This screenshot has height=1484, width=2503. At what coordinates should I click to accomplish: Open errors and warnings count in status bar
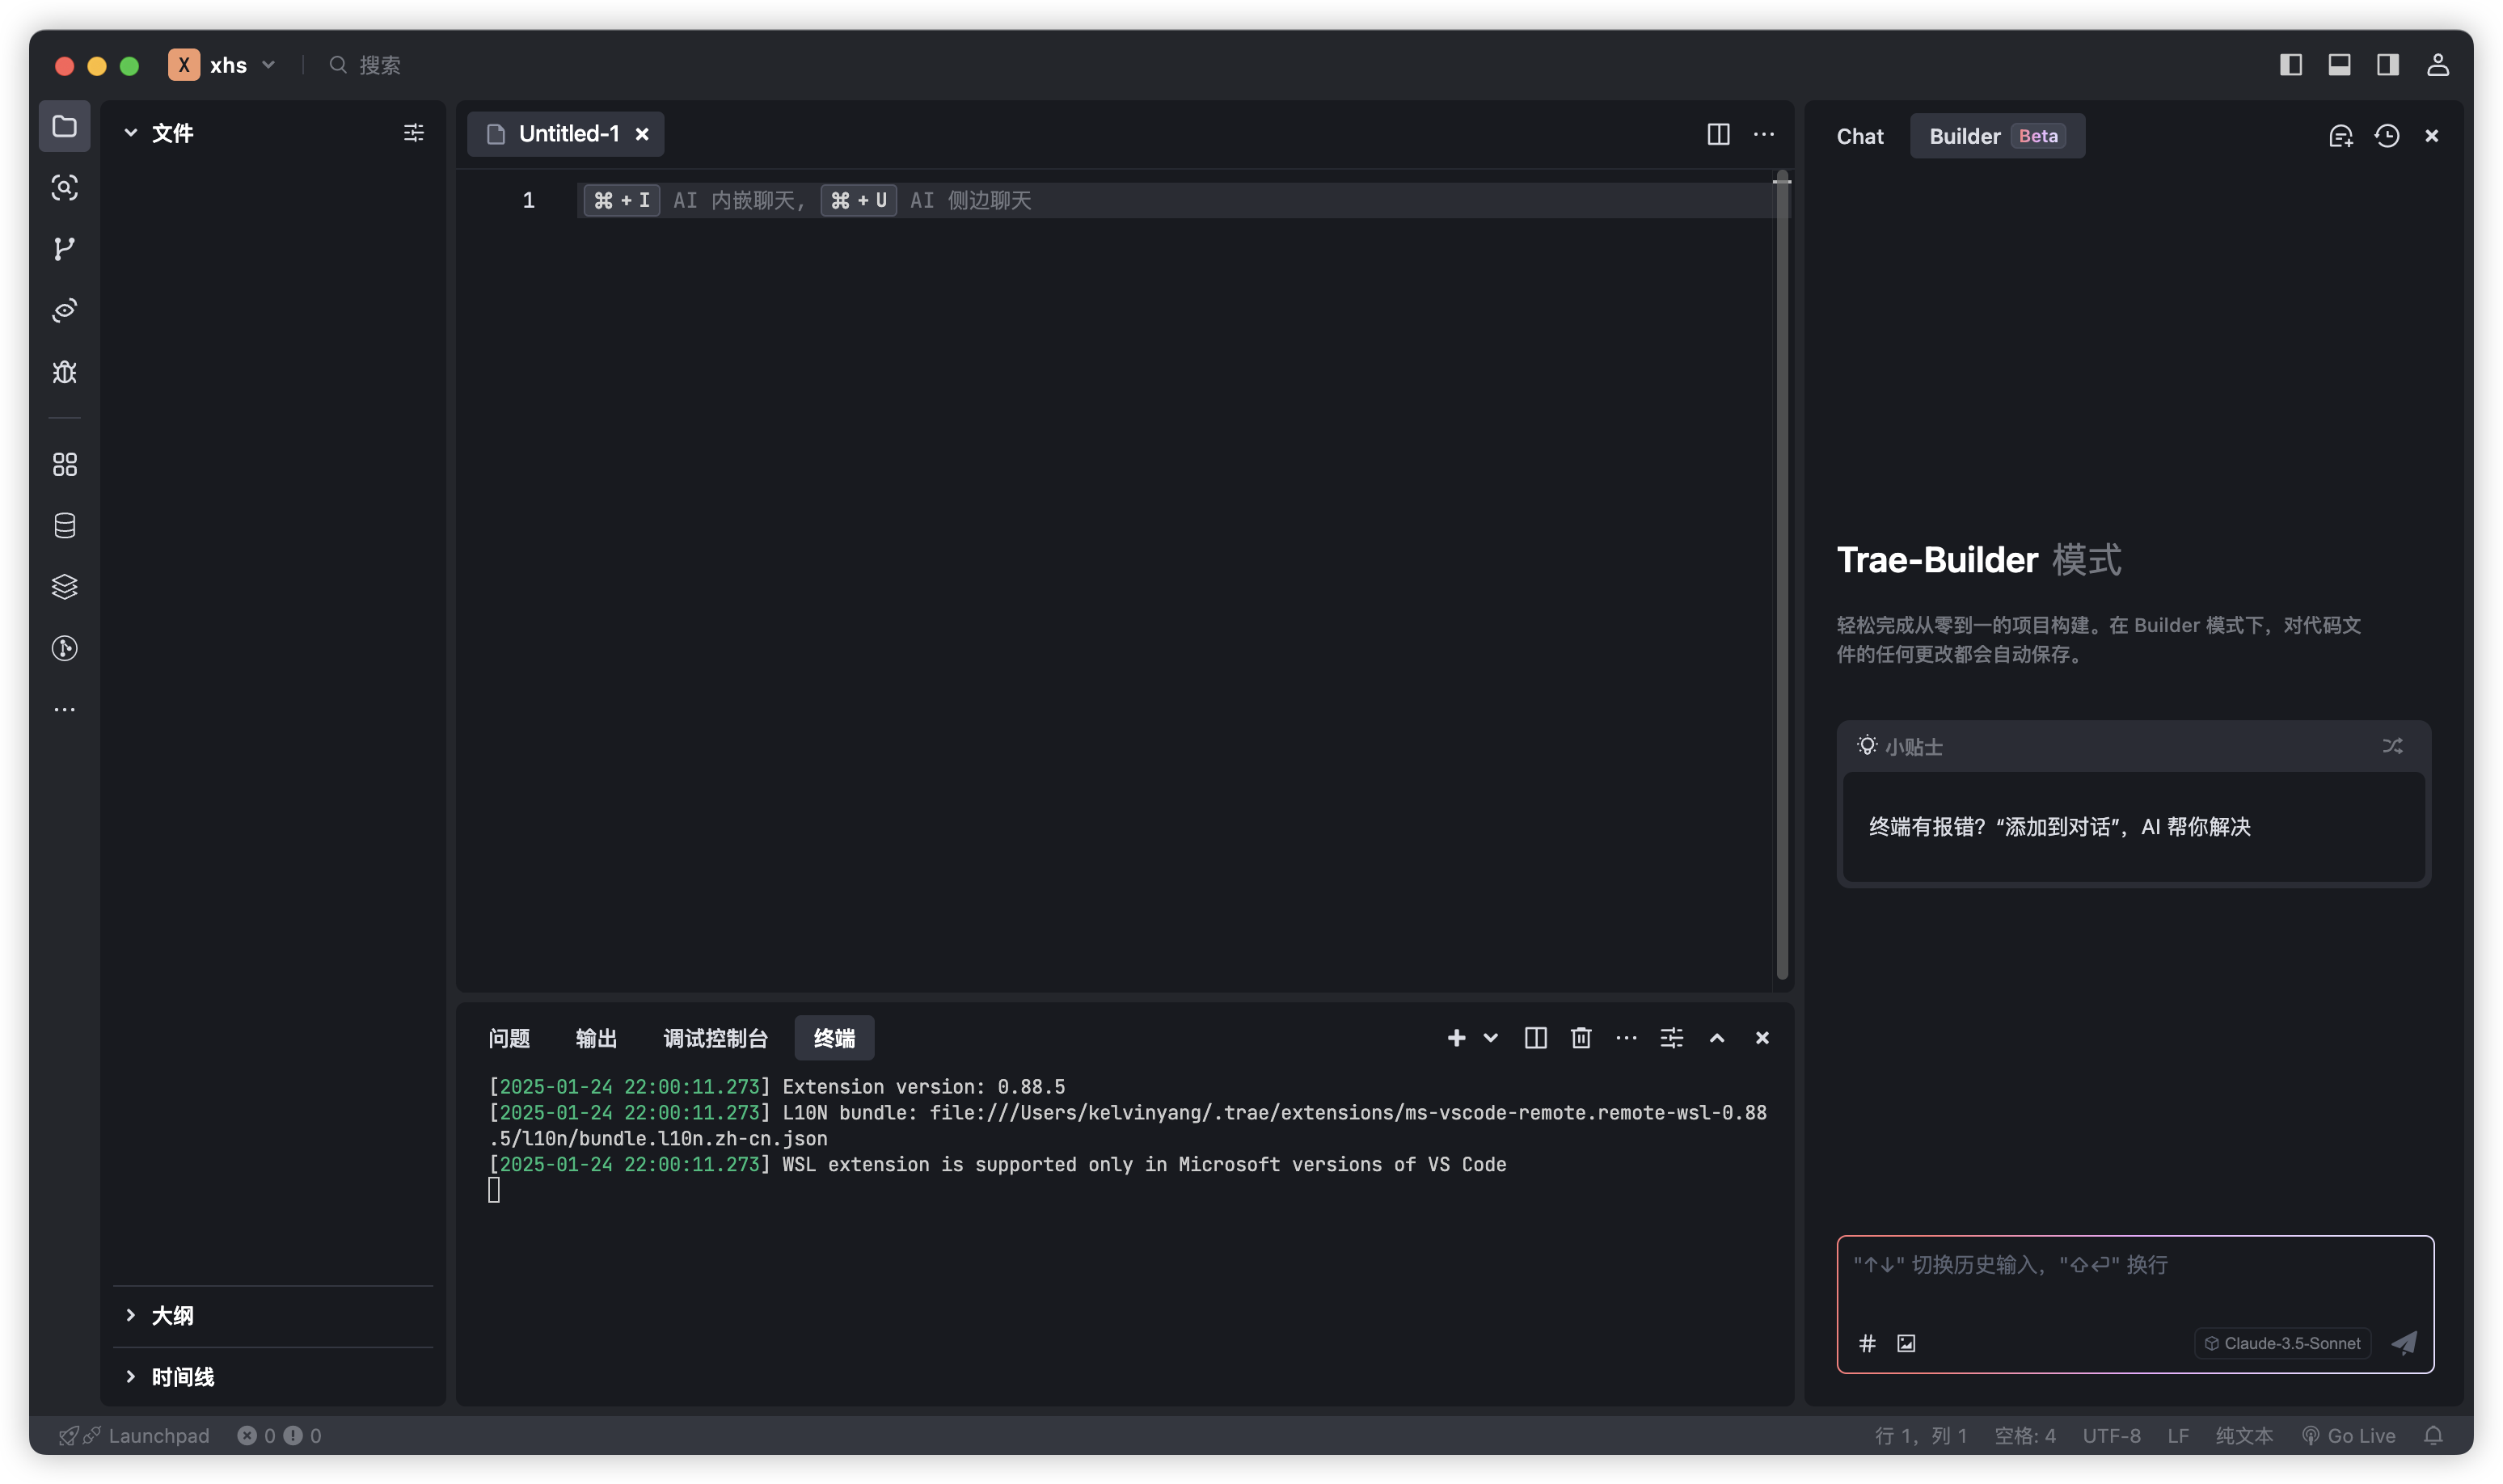279,1435
